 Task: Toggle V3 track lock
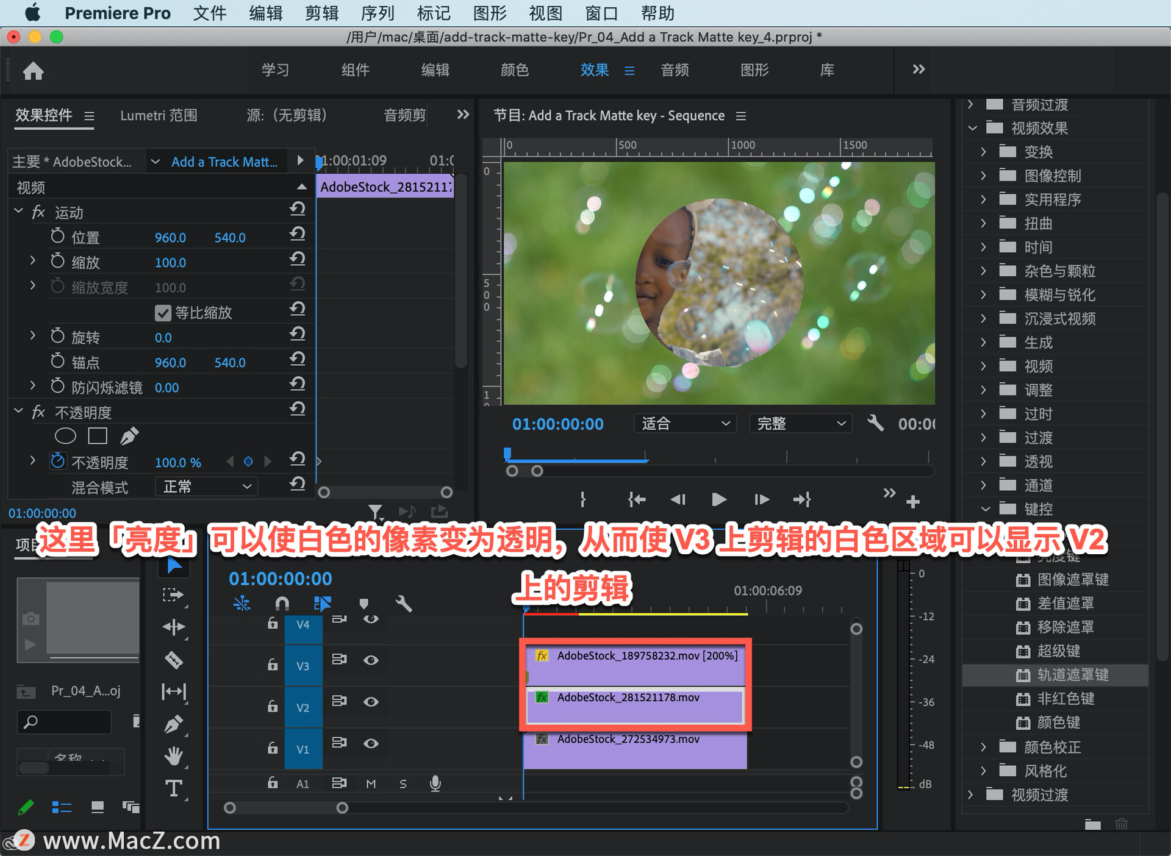tap(273, 665)
